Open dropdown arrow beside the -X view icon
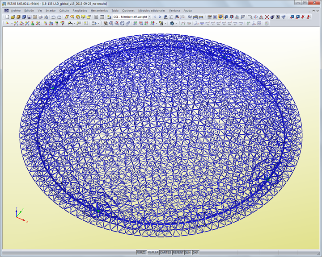Image resolution: width=322 pixels, height=257 pixels. [157, 23]
